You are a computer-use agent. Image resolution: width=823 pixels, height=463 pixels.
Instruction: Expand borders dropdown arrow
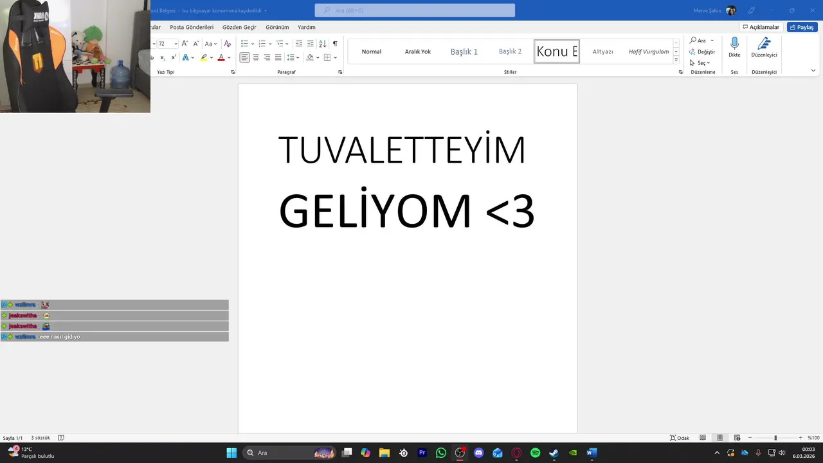click(335, 58)
